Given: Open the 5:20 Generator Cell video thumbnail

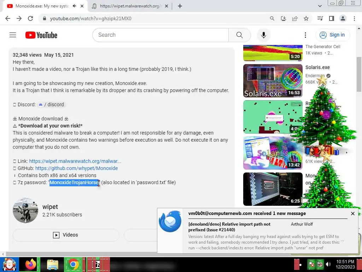Looking at the screenshot, I should [x=273, y=53].
